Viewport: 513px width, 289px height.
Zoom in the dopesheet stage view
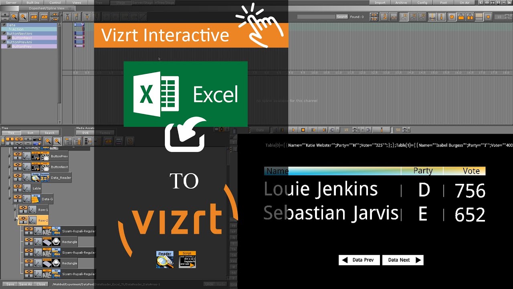click(23, 17)
